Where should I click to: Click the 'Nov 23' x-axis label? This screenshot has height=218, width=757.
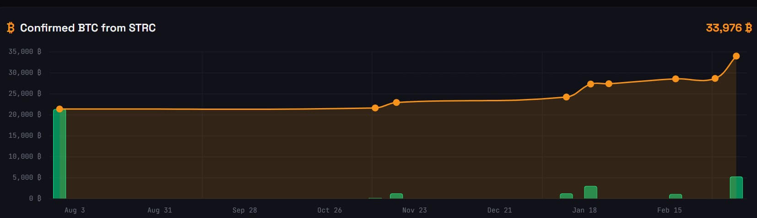pos(414,210)
